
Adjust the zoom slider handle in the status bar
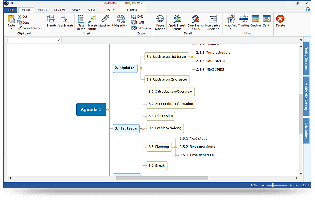click(x=273, y=185)
